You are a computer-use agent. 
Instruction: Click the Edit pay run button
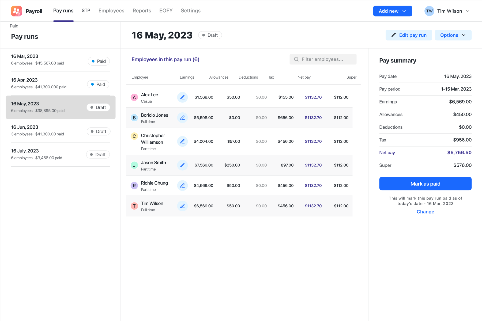409,35
